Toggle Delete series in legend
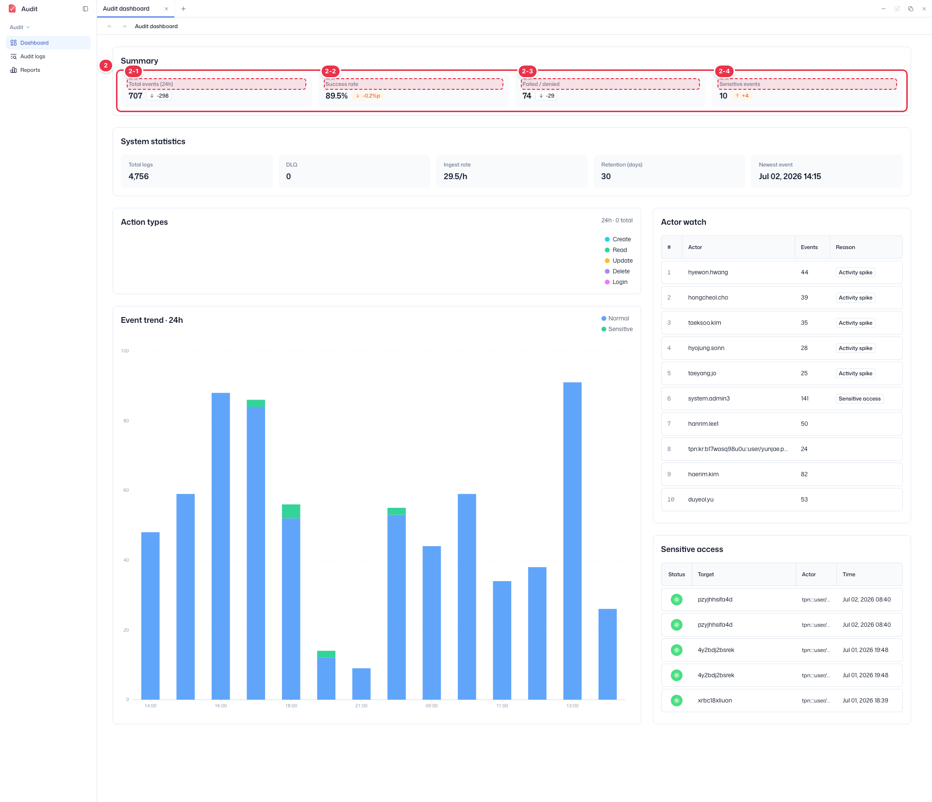932x802 pixels. tap(617, 271)
